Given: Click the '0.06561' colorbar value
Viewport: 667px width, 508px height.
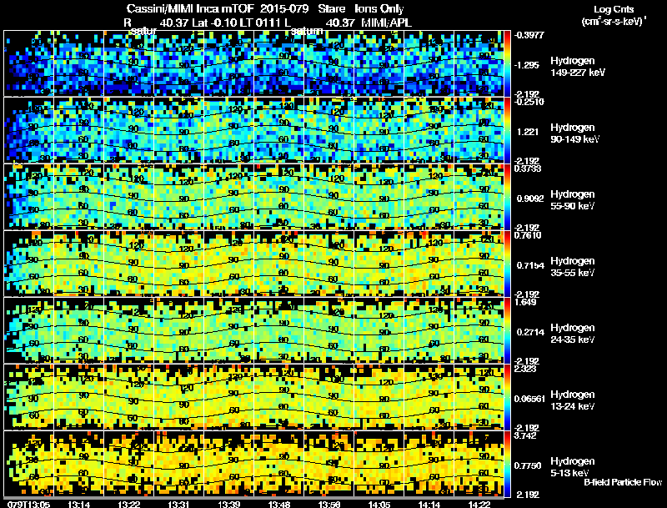Looking at the screenshot, I should coord(529,399).
